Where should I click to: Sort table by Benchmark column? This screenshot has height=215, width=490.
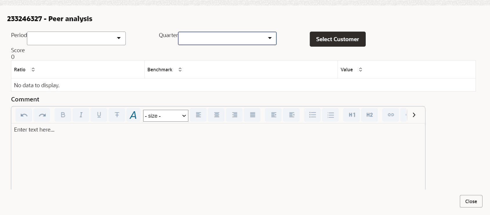tap(180, 70)
